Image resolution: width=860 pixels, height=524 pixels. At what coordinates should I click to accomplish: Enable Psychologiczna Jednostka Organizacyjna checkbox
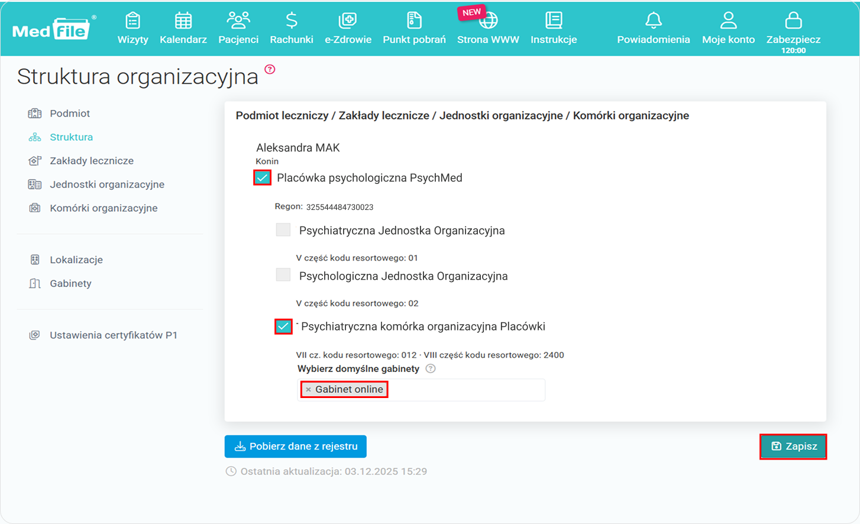283,275
